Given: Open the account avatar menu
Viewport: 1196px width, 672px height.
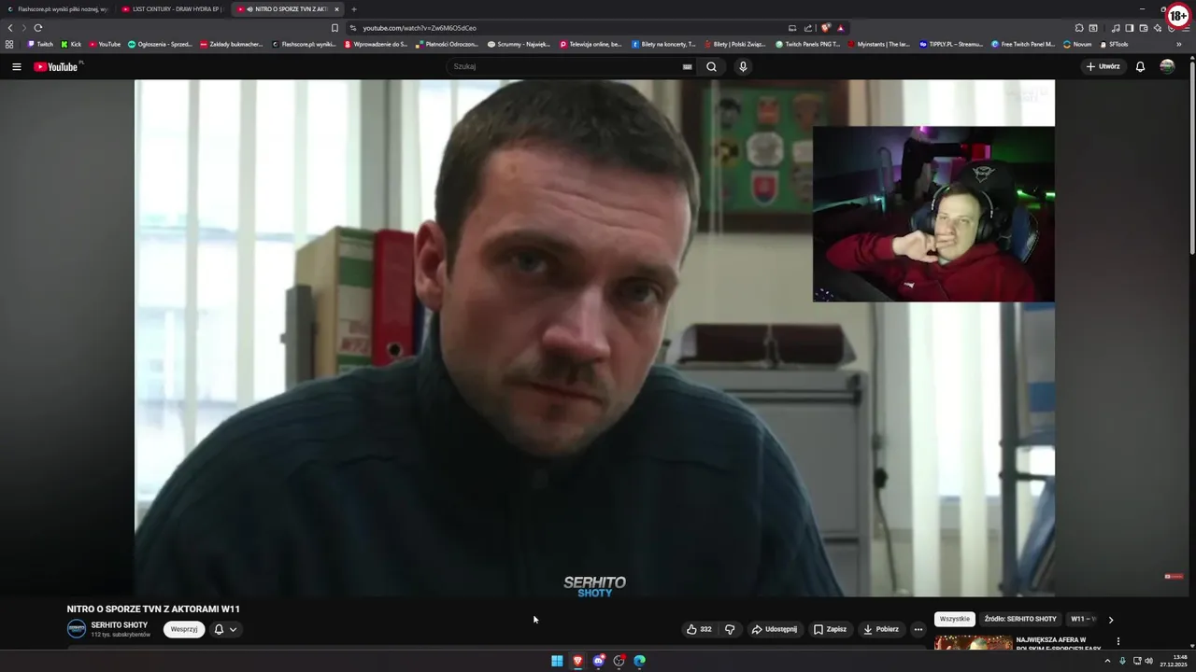Looking at the screenshot, I should pyautogui.click(x=1167, y=66).
